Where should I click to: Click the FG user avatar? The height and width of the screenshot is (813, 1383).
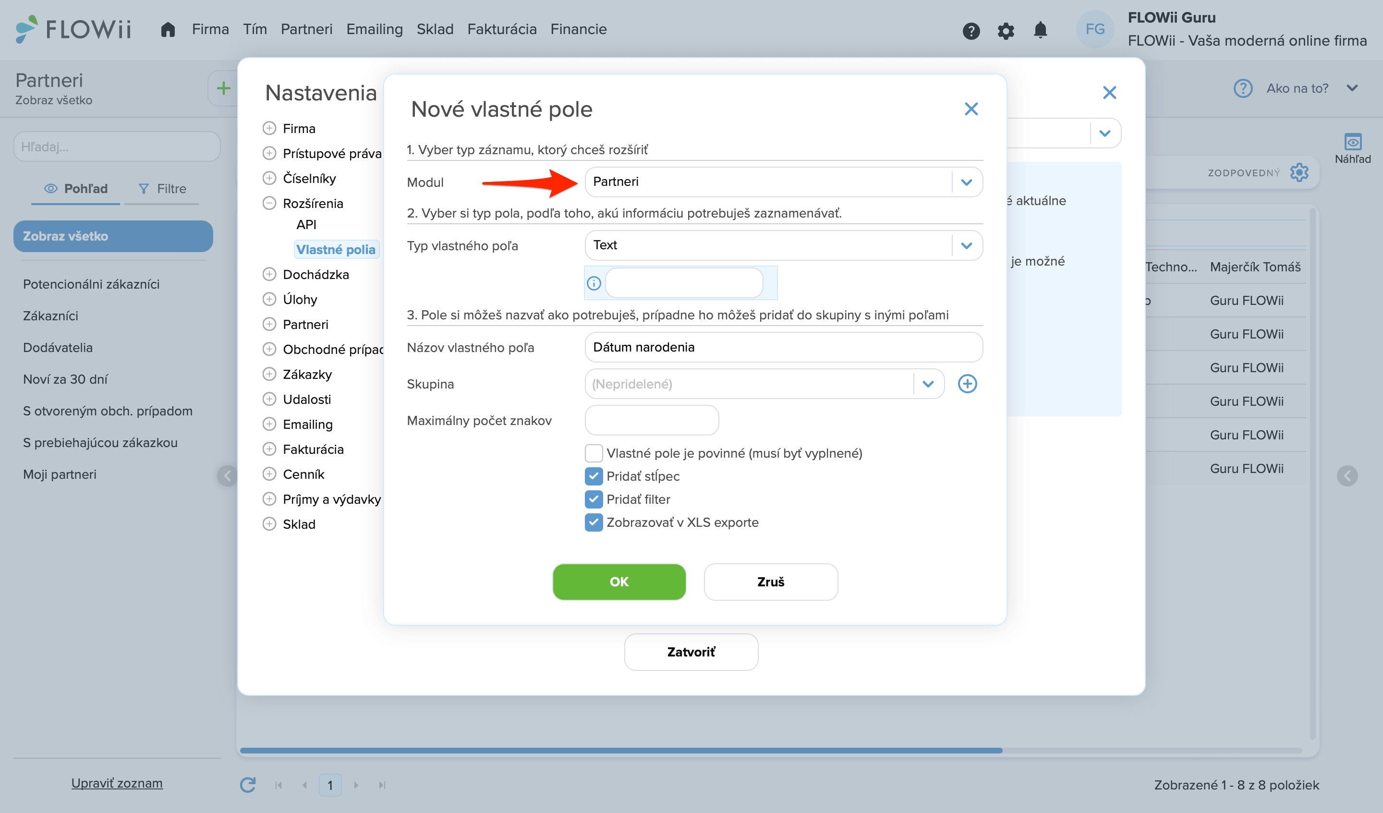click(1094, 29)
